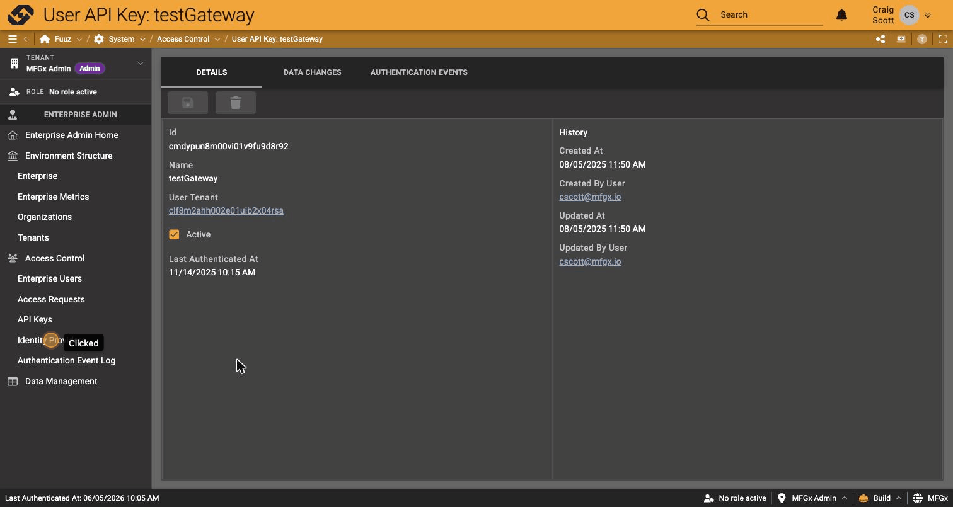The image size is (953, 507).
Task: Open Environment Structure in sidebar
Action: [69, 156]
